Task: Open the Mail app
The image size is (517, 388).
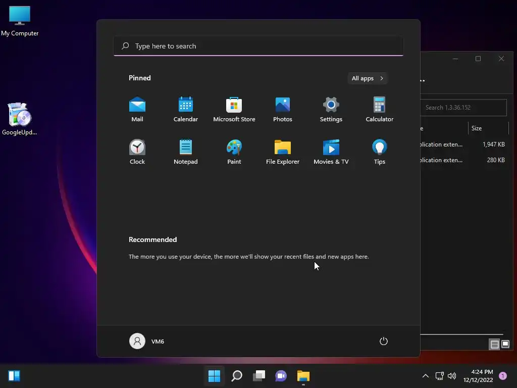Action: pos(137,110)
